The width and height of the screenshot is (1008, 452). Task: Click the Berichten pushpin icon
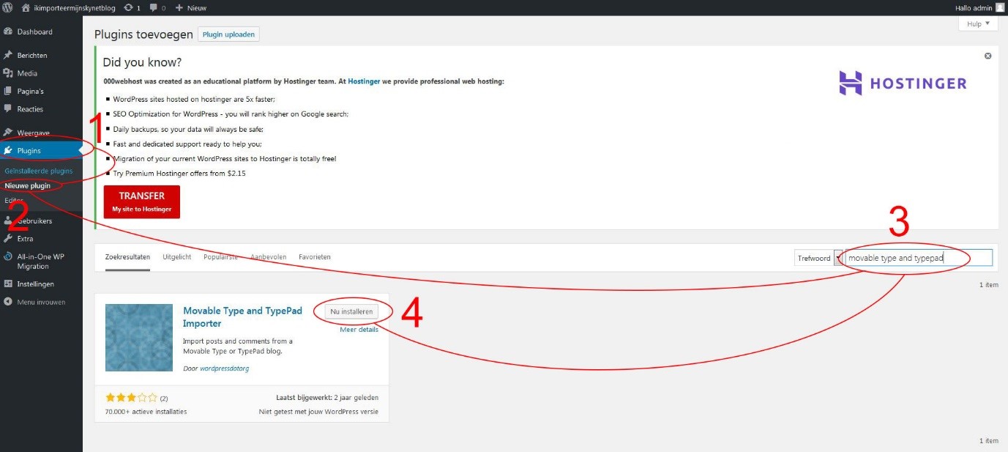8,55
